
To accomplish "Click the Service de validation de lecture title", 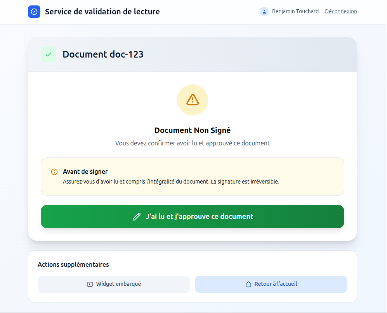I will pos(102,12).
